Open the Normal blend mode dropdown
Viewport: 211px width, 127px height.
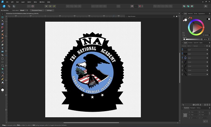199,46
